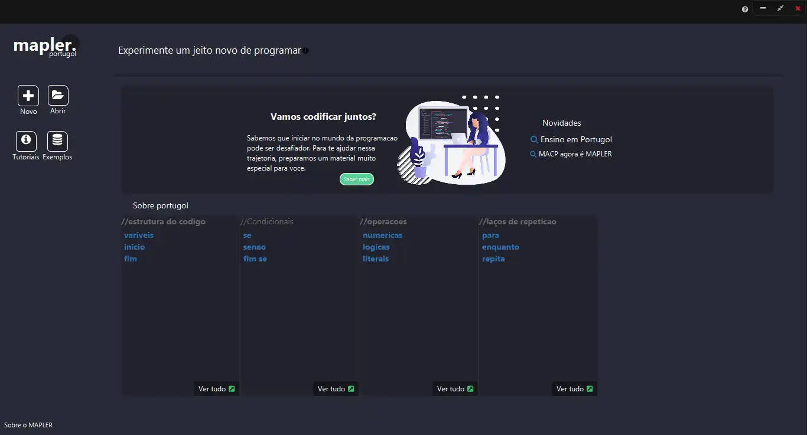The height and width of the screenshot is (435, 807).
Task: Select the variveis keyword
Action: point(139,235)
